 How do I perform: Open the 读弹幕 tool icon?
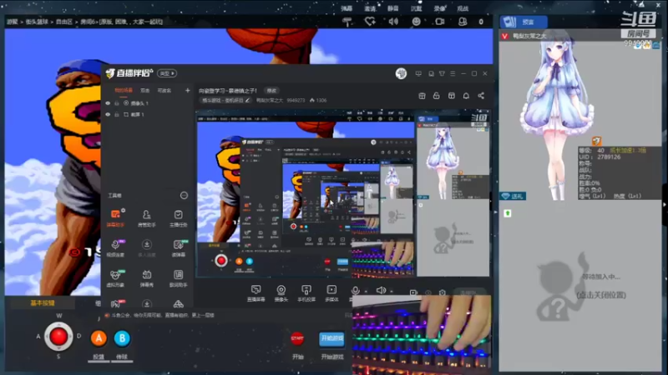click(178, 247)
